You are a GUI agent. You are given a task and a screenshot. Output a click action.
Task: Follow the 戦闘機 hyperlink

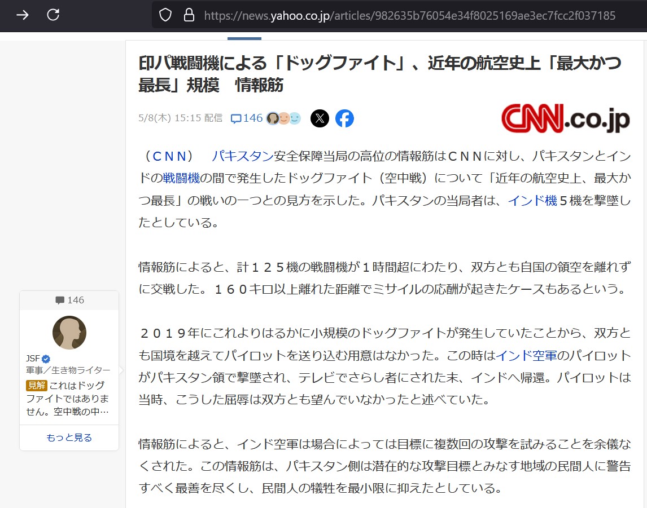click(x=181, y=178)
